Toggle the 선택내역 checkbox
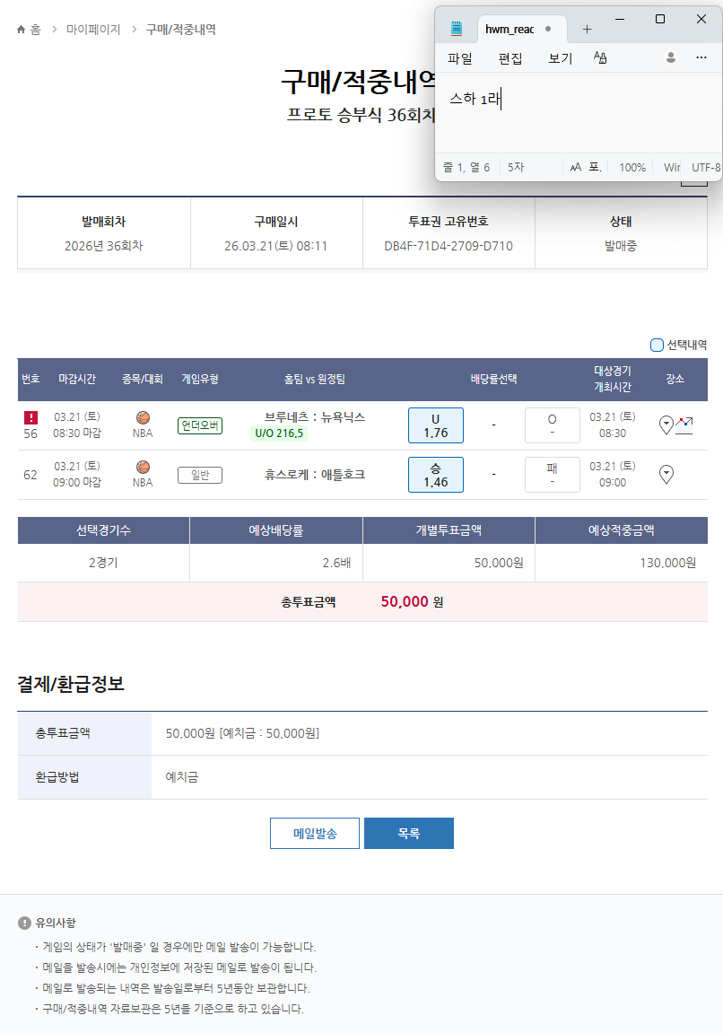This screenshot has width=723, height=1033. tap(657, 345)
